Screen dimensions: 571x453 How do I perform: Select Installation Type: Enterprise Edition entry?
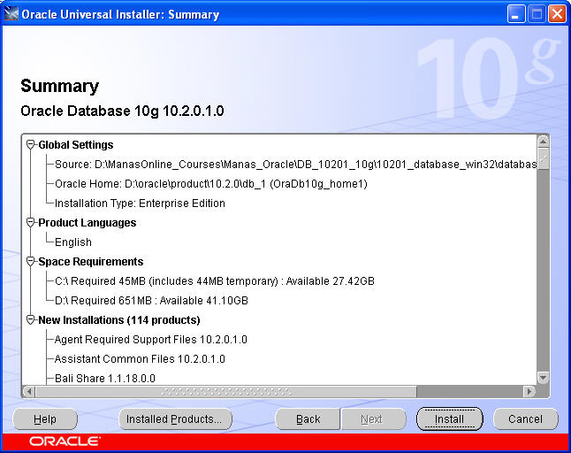click(140, 203)
